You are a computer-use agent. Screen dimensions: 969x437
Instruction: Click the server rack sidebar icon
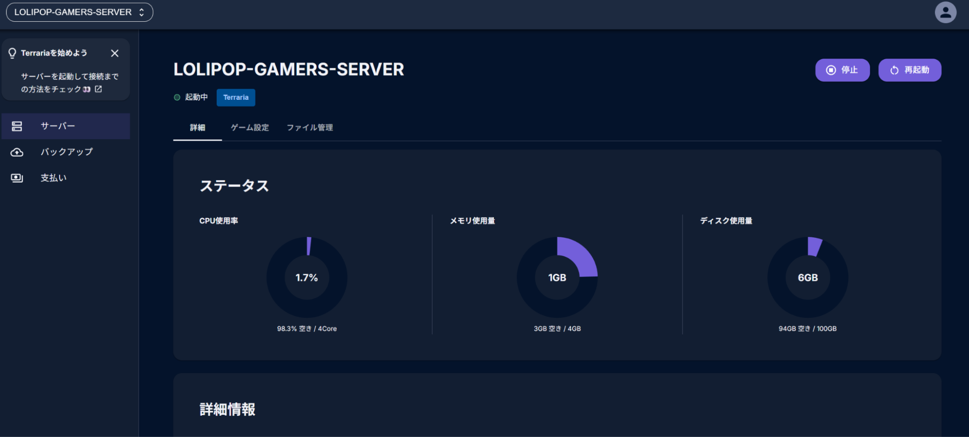click(x=17, y=126)
